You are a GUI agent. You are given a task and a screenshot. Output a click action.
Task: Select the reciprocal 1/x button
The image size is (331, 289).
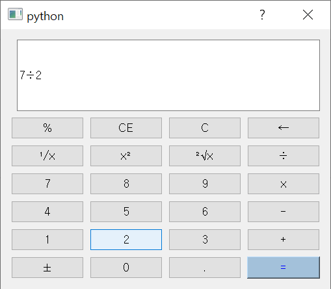(x=47, y=156)
